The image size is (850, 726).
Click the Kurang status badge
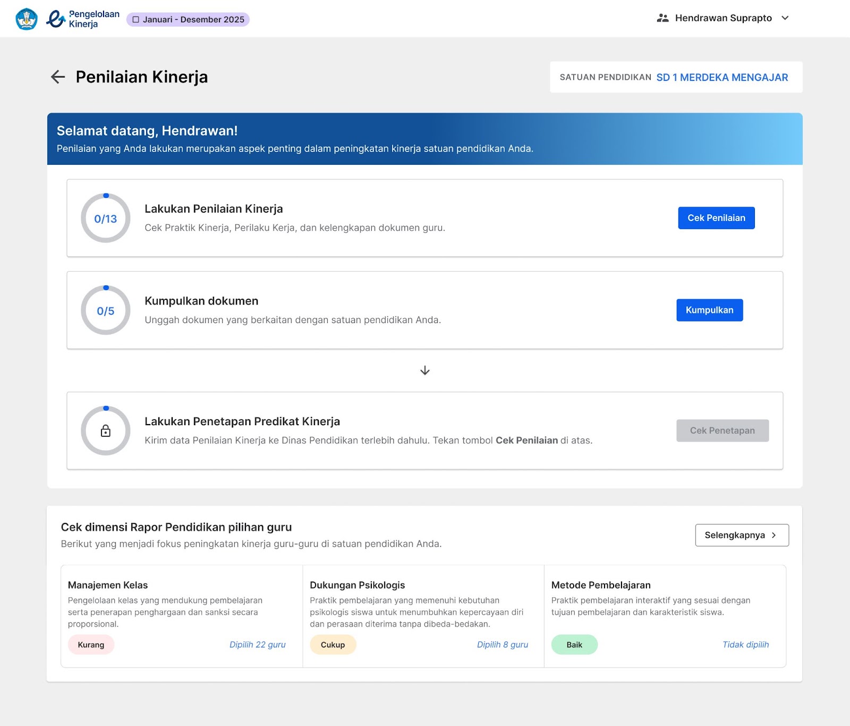tap(91, 645)
